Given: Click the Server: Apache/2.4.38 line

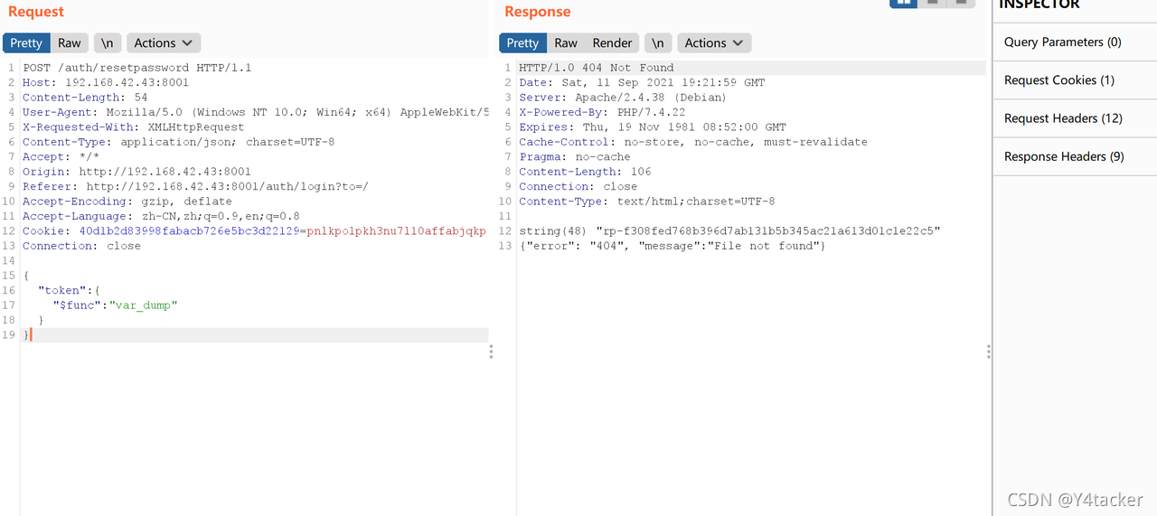Looking at the screenshot, I should tap(623, 98).
